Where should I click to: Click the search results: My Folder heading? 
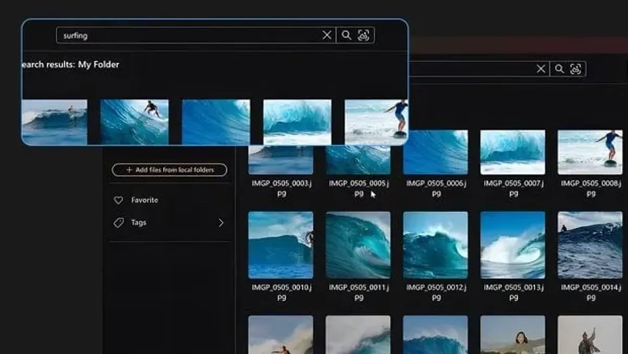tap(71, 64)
